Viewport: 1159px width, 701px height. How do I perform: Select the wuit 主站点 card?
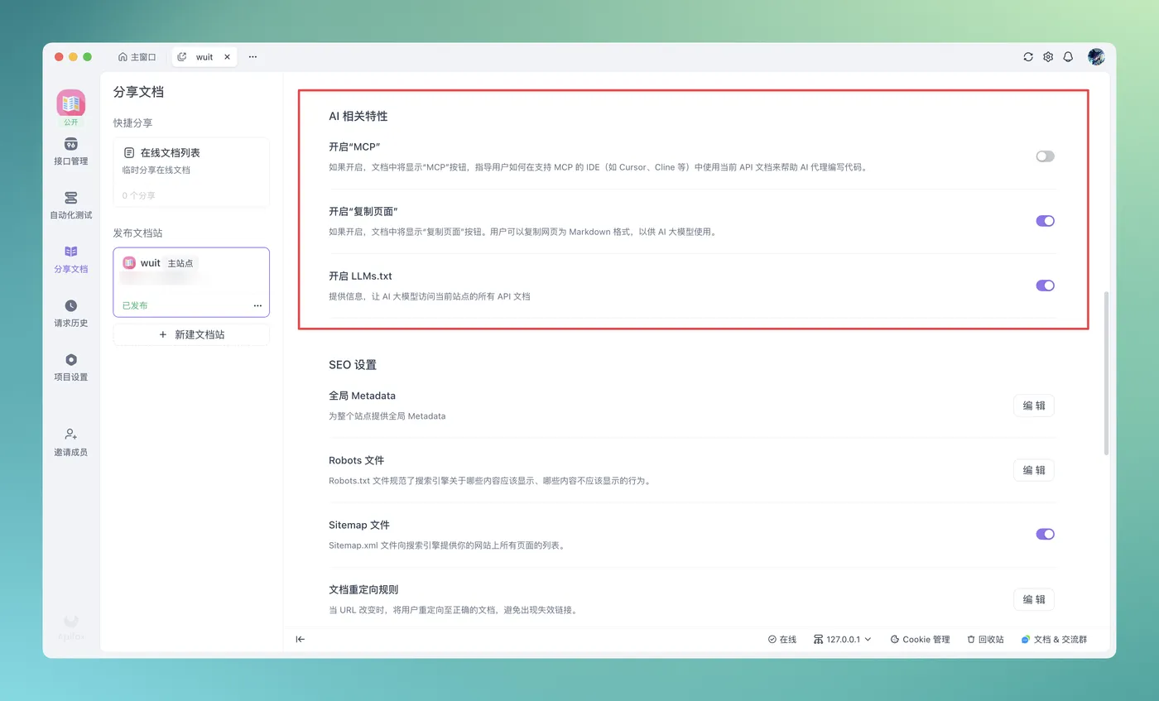(x=191, y=282)
